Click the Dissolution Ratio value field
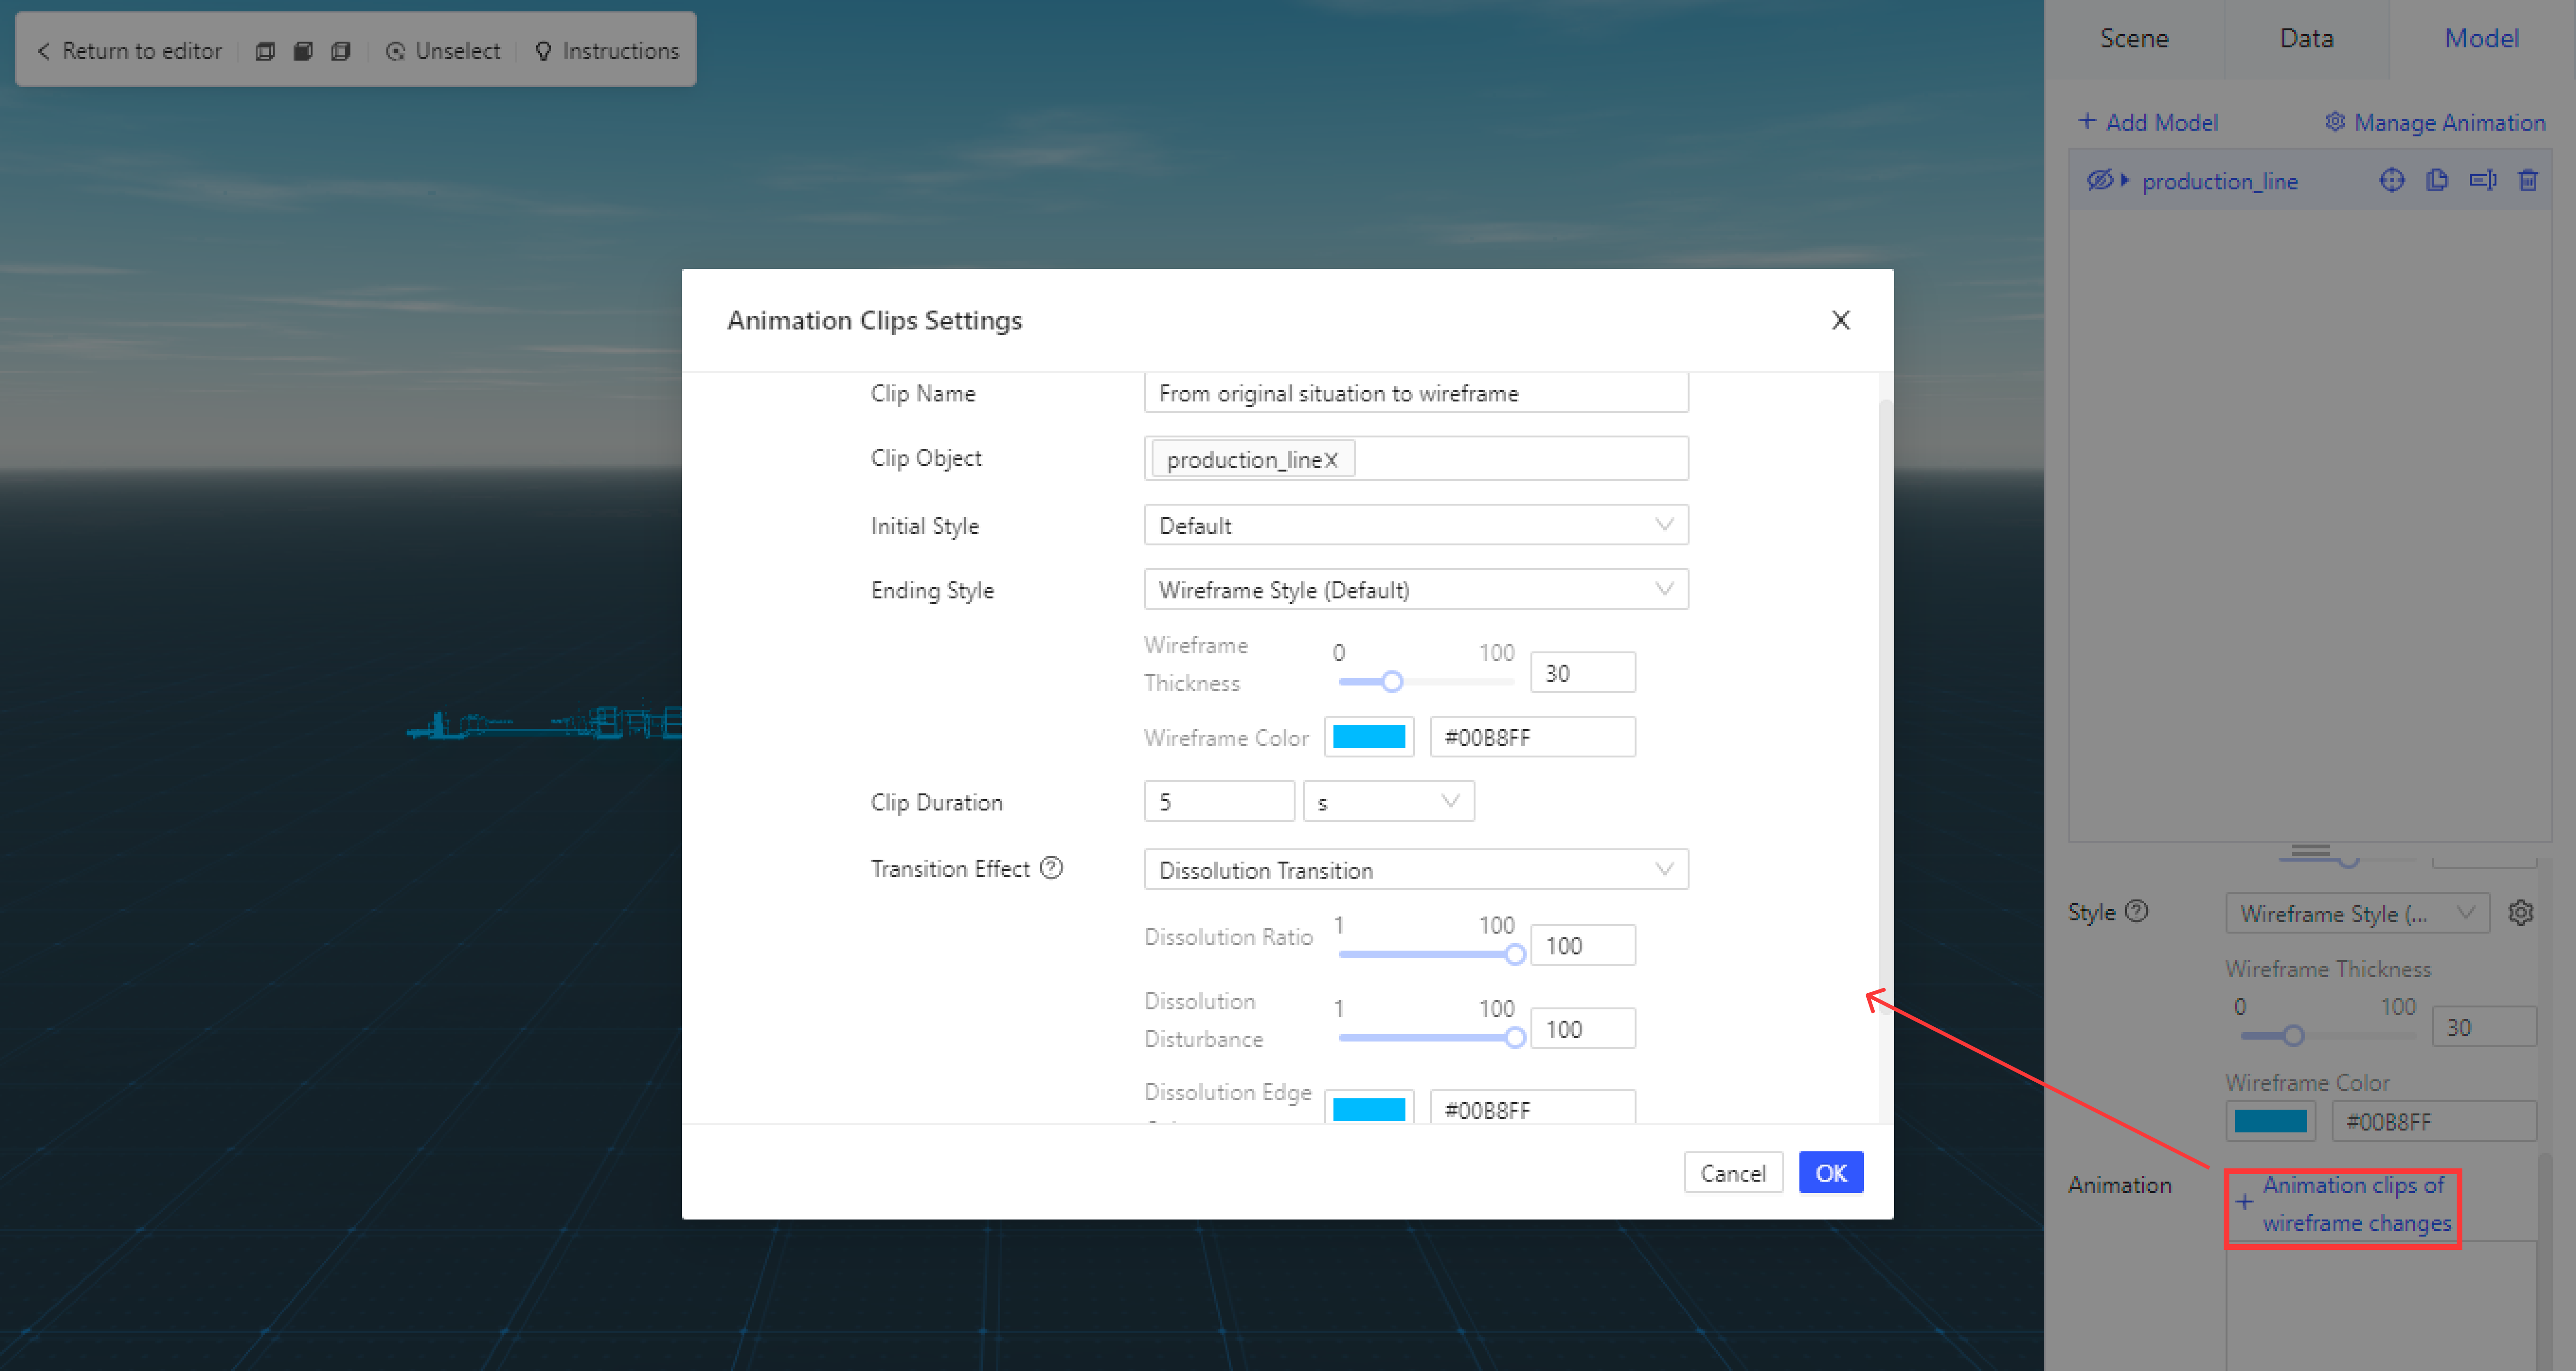 coord(1582,946)
